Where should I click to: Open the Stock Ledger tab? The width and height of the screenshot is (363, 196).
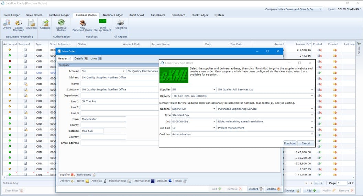200,15
